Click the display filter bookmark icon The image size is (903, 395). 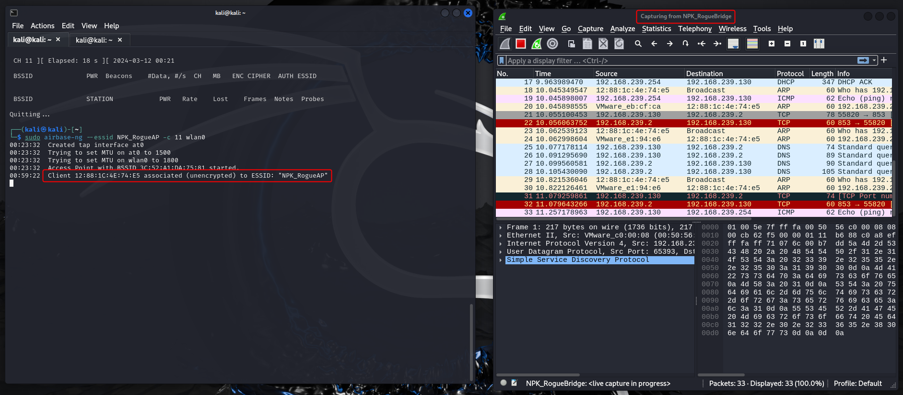502,60
